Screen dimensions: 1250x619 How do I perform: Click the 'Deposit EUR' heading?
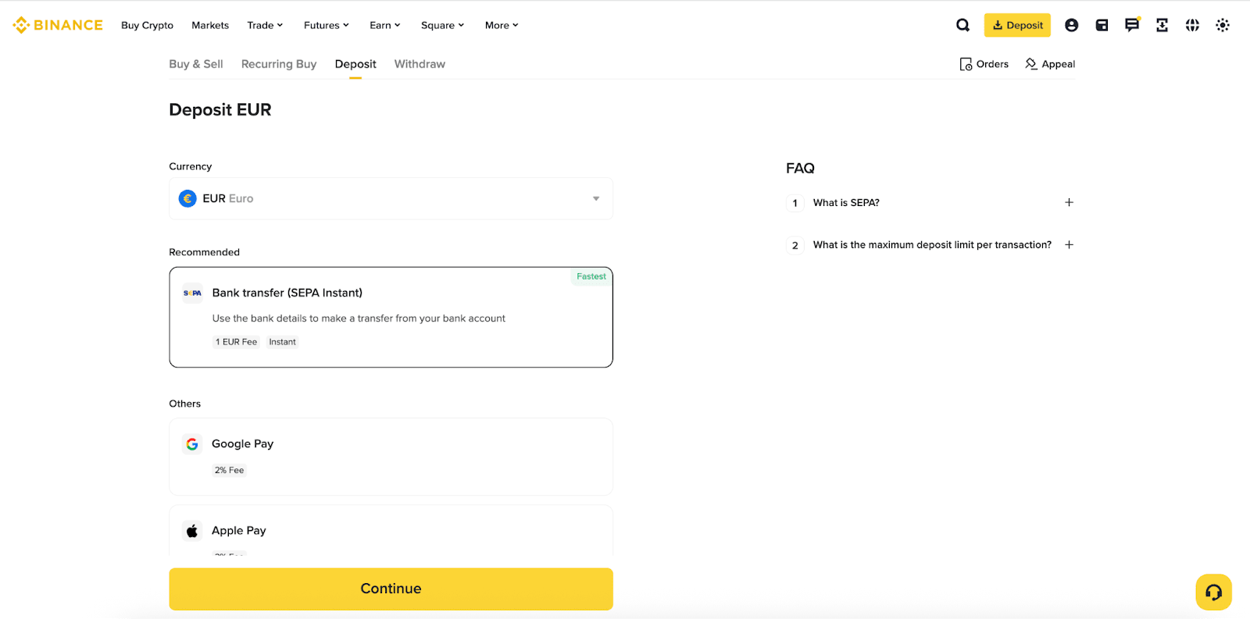[220, 110]
